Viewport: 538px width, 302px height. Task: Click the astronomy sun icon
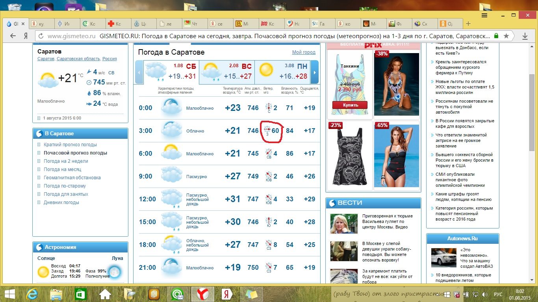43,272
